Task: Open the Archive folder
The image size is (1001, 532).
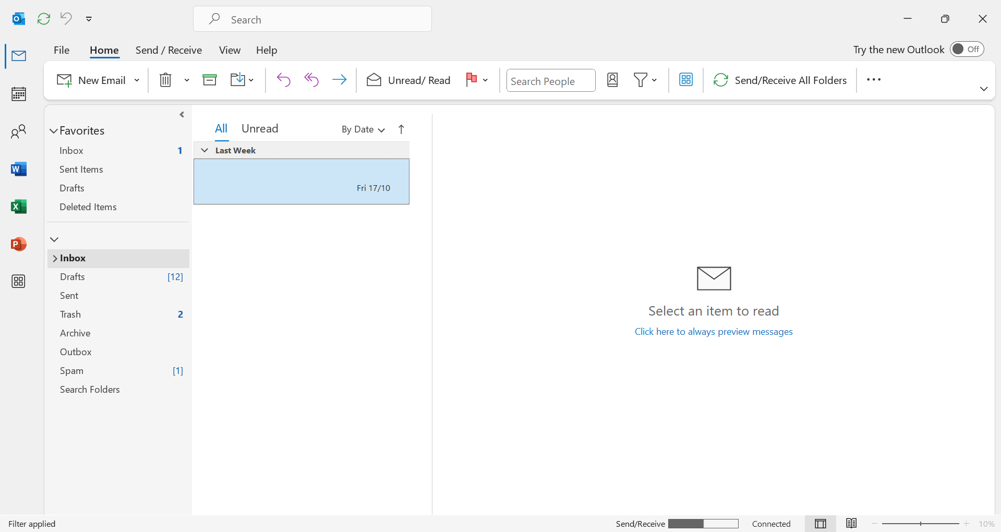Action: click(x=118, y=333)
